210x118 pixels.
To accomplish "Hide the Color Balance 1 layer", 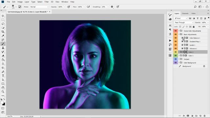I will pos(176,38).
